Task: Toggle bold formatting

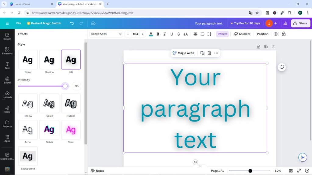Action: tap(158, 34)
